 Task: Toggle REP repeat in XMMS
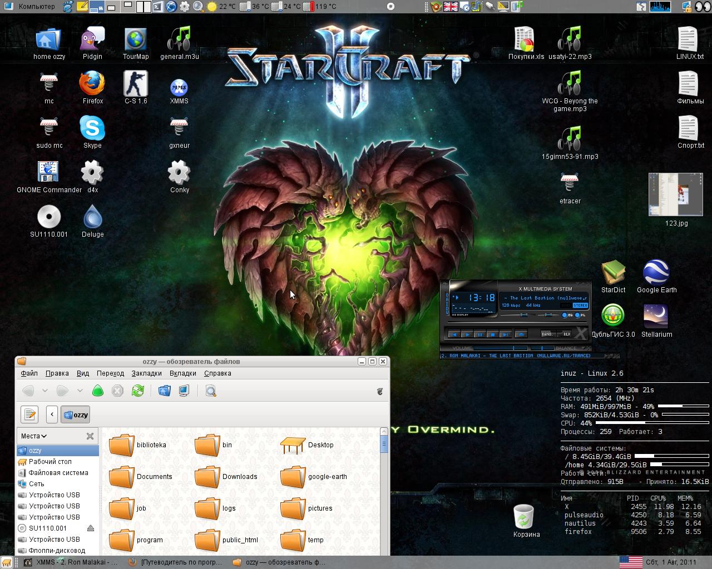[x=565, y=335]
